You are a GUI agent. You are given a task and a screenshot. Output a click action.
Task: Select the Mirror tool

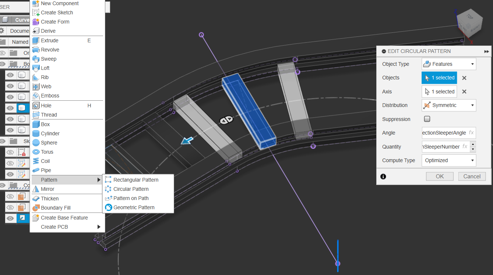pos(47,189)
